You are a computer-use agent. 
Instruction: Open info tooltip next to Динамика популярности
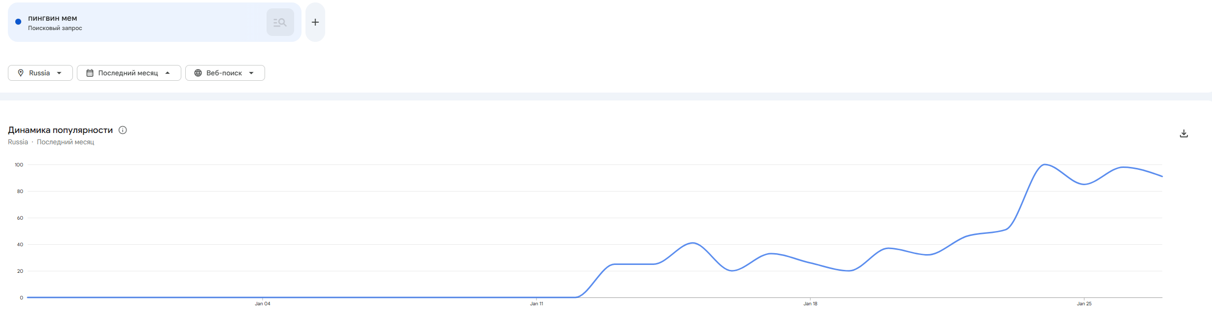pos(123,130)
